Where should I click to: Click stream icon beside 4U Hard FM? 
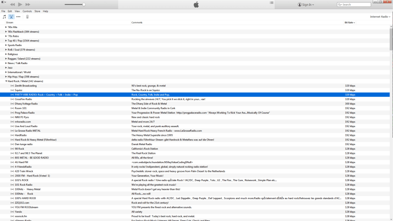click(x=12, y=162)
